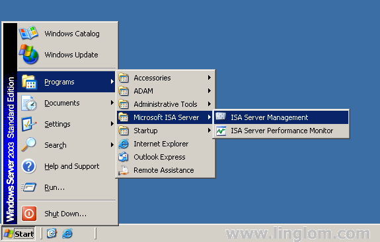This screenshot has width=380, height=242.
Task: Expand the Documents submenu arrow
Action: coord(112,103)
